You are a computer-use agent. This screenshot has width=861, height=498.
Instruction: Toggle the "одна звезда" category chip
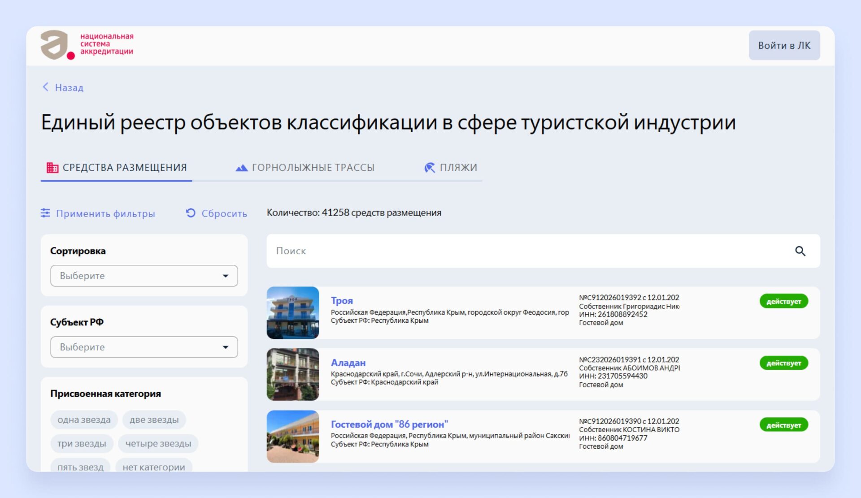(84, 420)
